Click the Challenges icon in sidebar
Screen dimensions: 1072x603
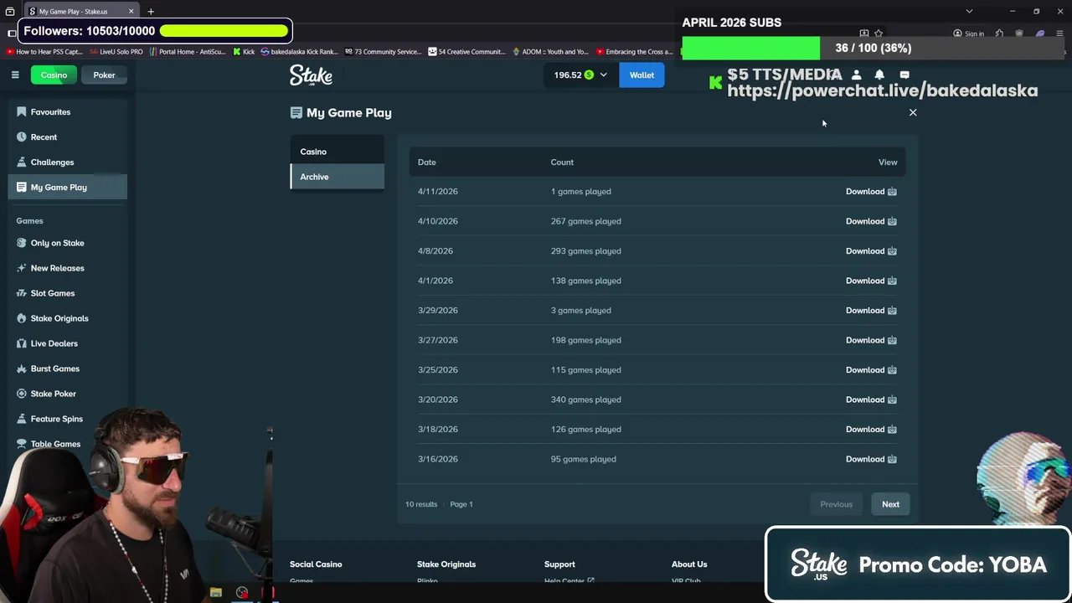coord(22,162)
